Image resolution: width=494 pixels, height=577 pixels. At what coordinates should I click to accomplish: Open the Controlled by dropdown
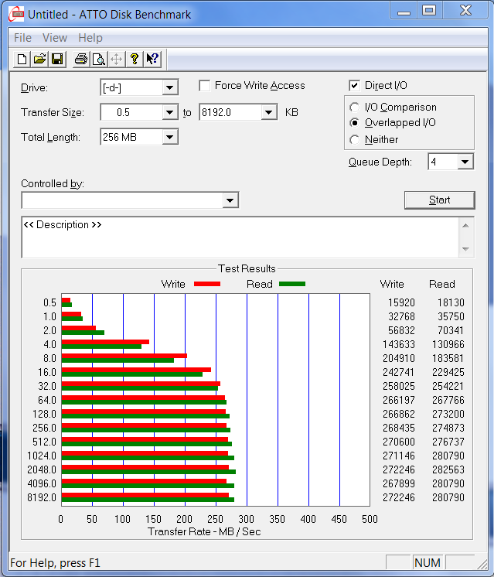click(x=230, y=200)
